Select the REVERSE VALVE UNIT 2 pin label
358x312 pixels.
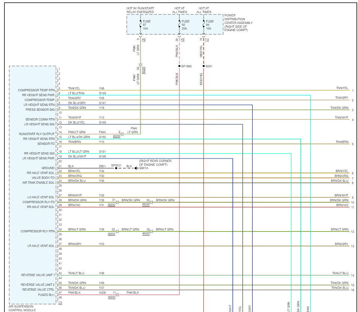pyautogui.click(x=38, y=285)
